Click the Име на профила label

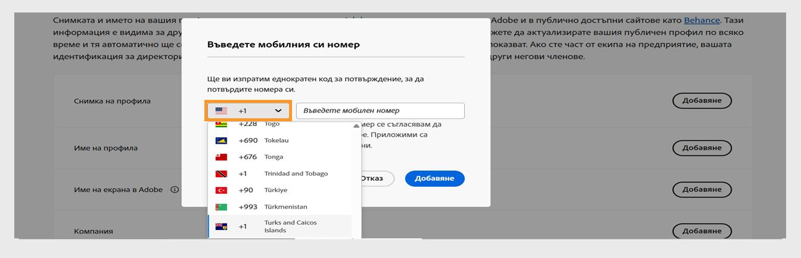pyautogui.click(x=105, y=148)
